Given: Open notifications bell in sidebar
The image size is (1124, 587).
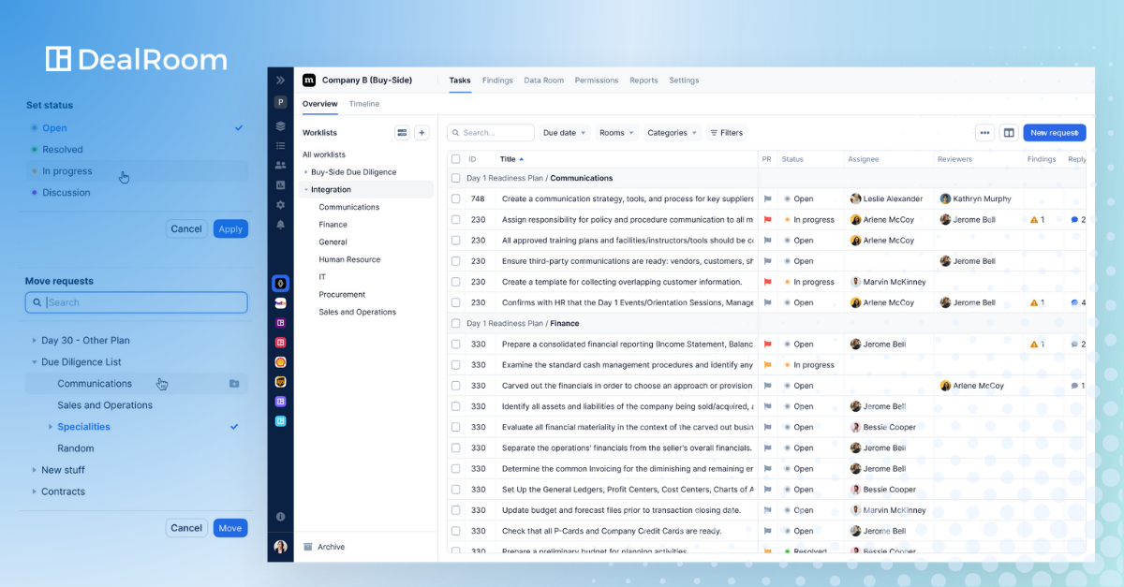Looking at the screenshot, I should pos(280,225).
